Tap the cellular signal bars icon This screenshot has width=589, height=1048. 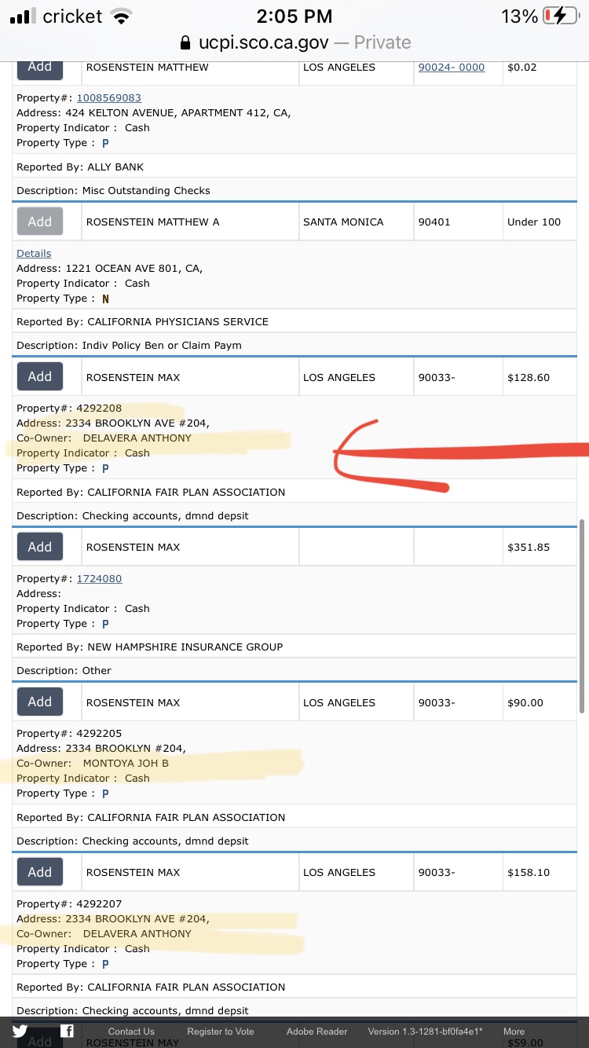(x=22, y=16)
